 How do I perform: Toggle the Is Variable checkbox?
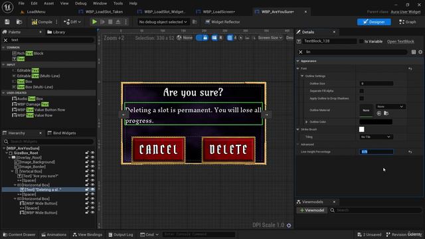[x=361, y=41]
